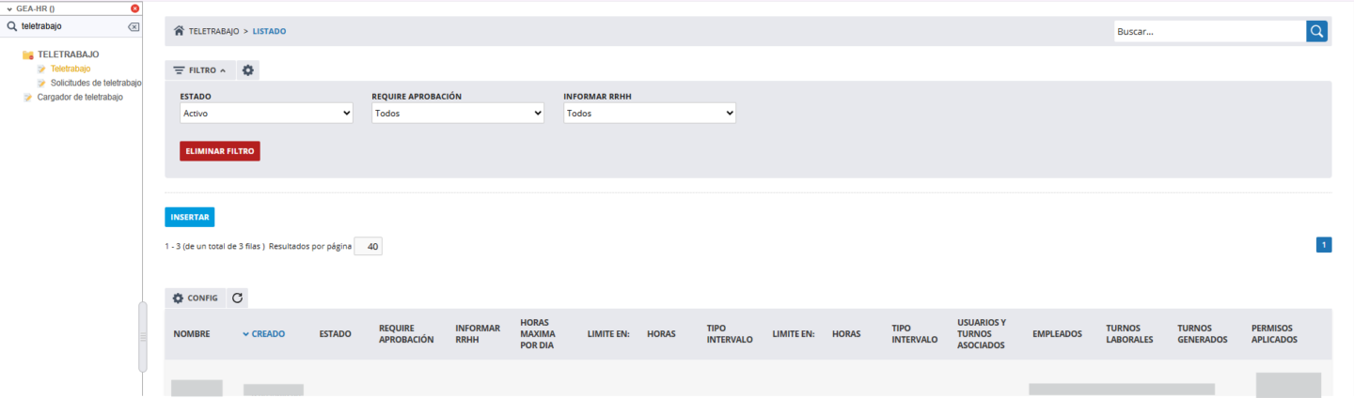Viewport: 1354px width, 398px height.
Task: Click the INSERTAR button
Action: 189,217
